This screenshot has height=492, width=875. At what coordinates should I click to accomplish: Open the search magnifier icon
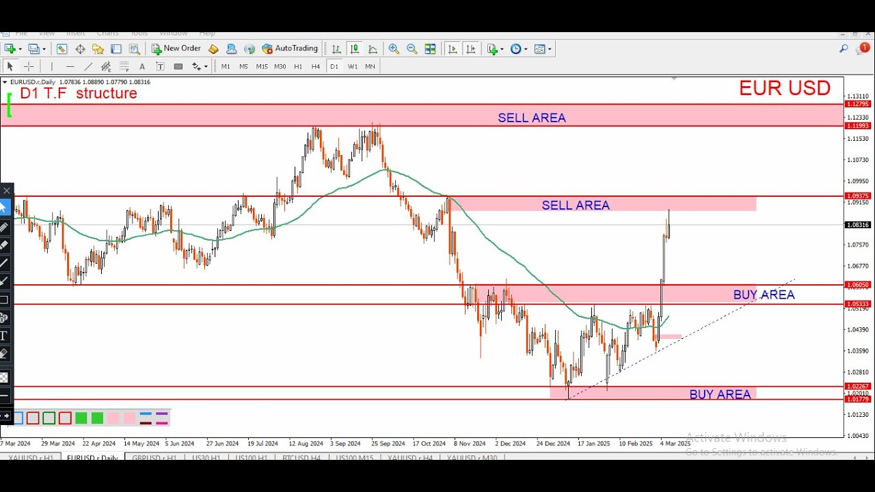pos(844,49)
